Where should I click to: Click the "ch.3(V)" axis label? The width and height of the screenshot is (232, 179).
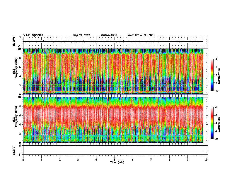click(x=14, y=150)
